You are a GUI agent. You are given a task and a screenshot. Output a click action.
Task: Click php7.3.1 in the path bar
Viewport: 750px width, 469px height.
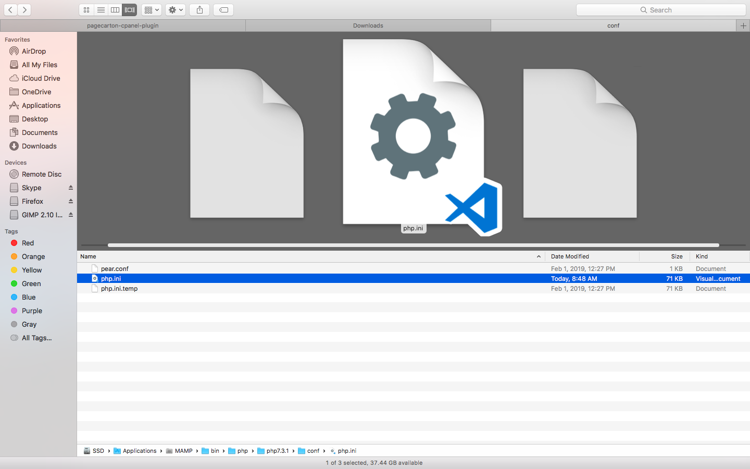coord(273,451)
